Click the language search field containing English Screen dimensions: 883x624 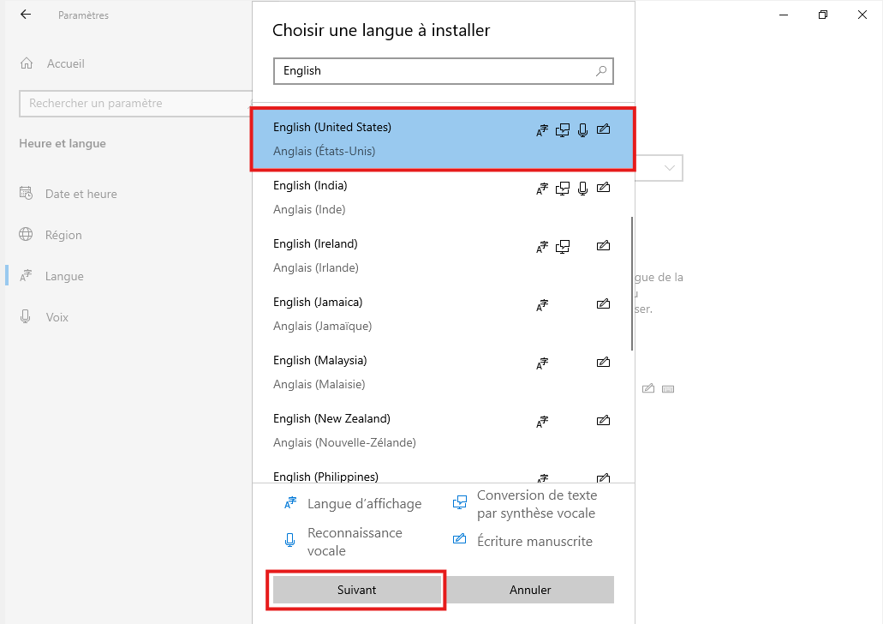[x=433, y=71]
